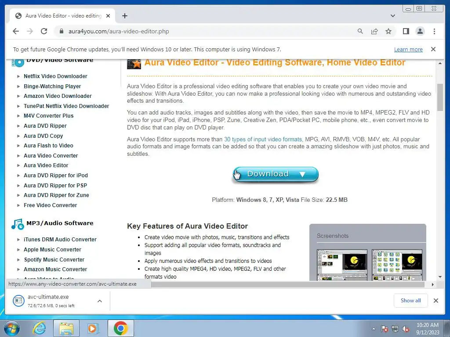Open Spotify Music Converter link

tap(54, 260)
